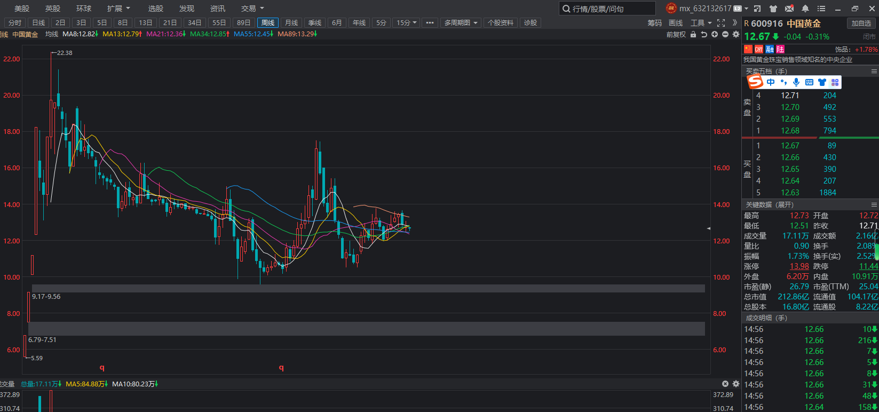
Task: Select the 季线 quarterly period
Action: coord(315,23)
